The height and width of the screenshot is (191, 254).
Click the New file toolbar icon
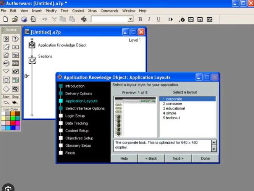pos(6,19)
